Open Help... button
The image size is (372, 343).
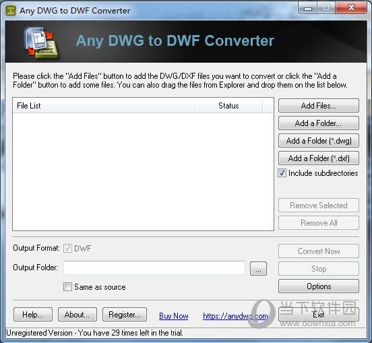[33, 315]
